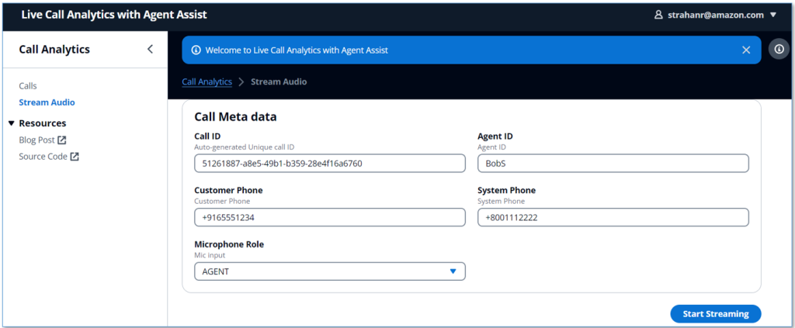Click the external link icon beside Blog Post

[x=62, y=140]
